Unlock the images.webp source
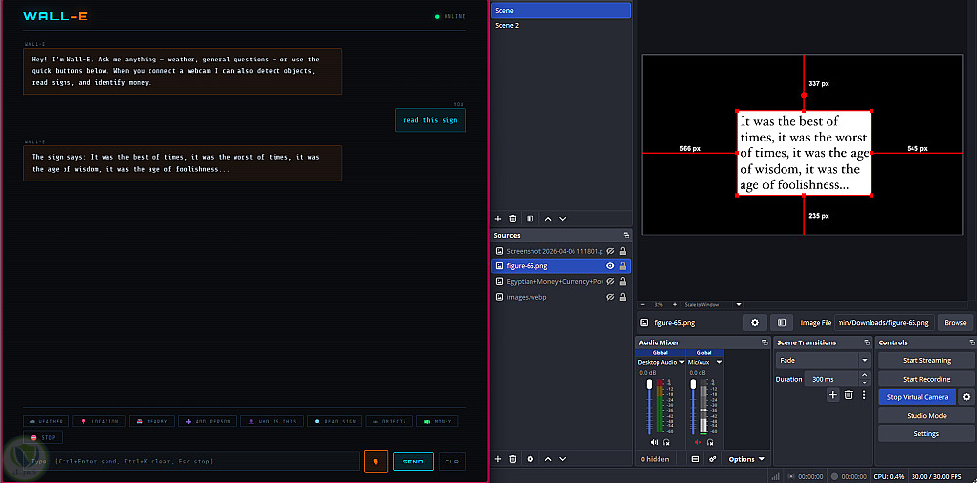This screenshot has width=977, height=483. point(623,297)
